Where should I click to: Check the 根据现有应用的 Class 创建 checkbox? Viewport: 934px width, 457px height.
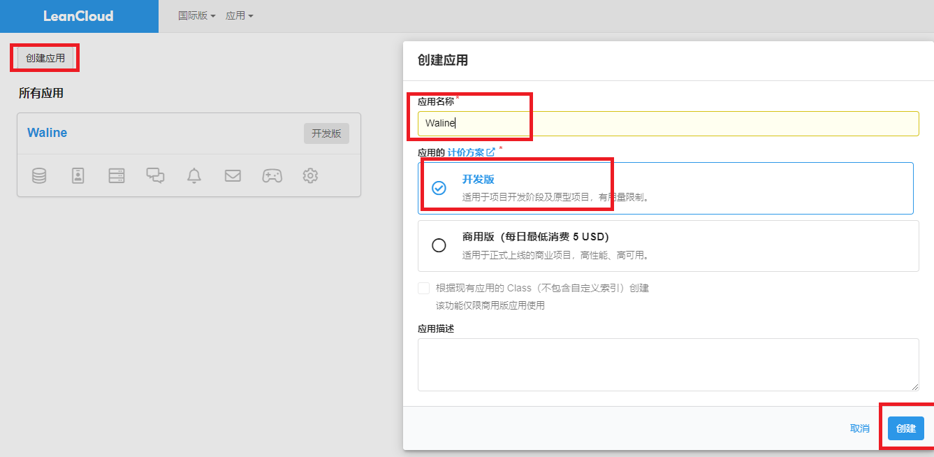click(423, 288)
